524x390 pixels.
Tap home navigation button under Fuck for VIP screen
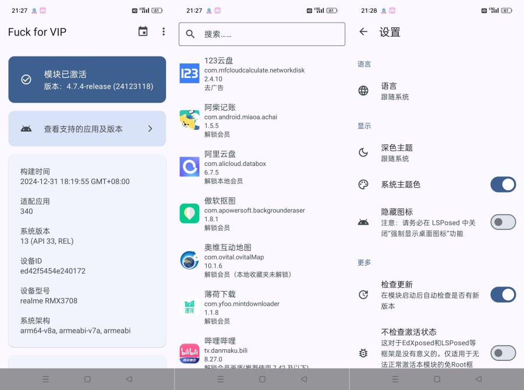[x=87, y=379]
